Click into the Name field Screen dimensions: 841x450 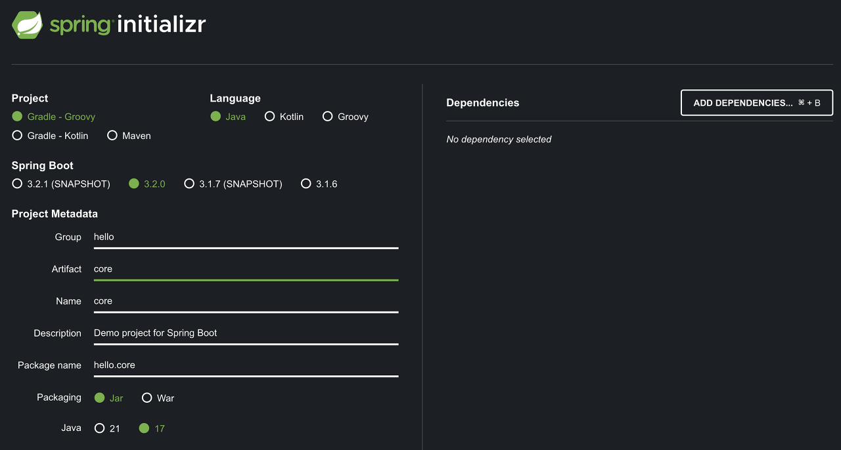click(x=246, y=302)
